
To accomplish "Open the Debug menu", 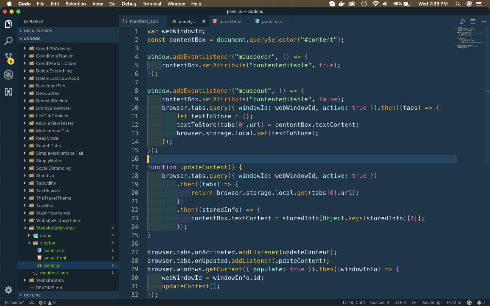I will point(129,4).
